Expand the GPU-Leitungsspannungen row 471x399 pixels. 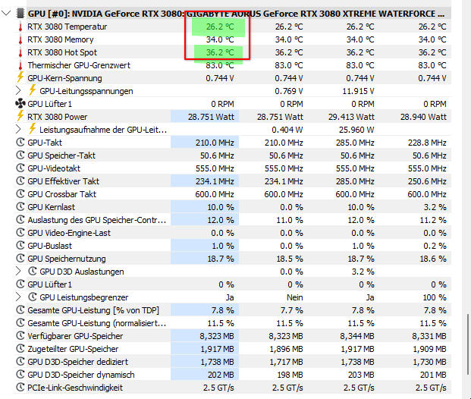point(18,91)
